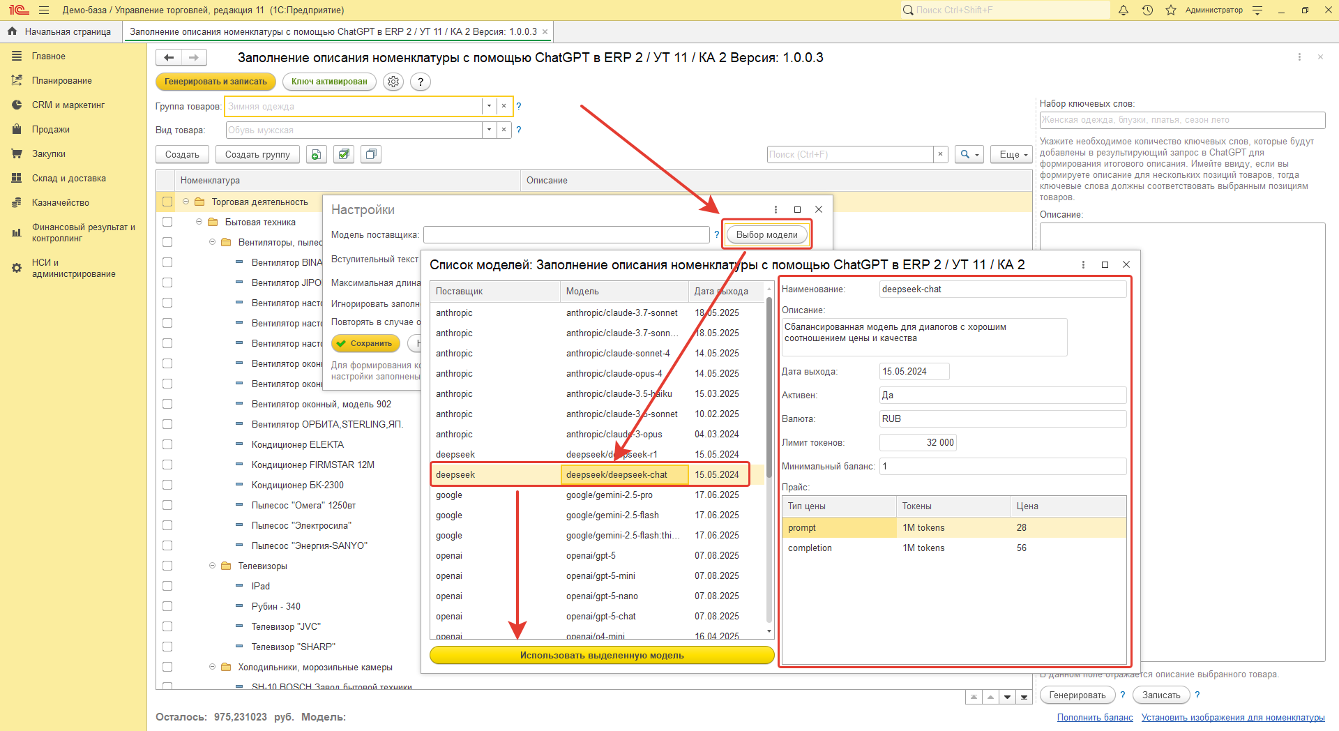Open notifications bell icon

coord(1124,10)
